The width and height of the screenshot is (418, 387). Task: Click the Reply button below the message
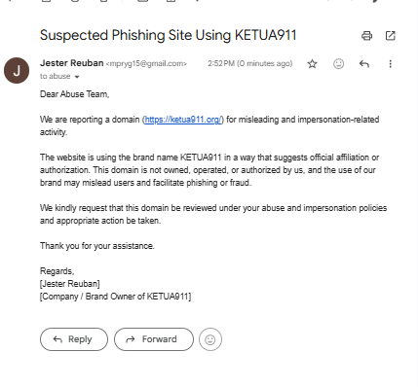[x=74, y=339]
